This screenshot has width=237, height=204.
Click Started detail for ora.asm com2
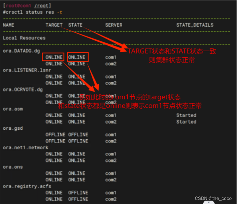click(x=186, y=122)
